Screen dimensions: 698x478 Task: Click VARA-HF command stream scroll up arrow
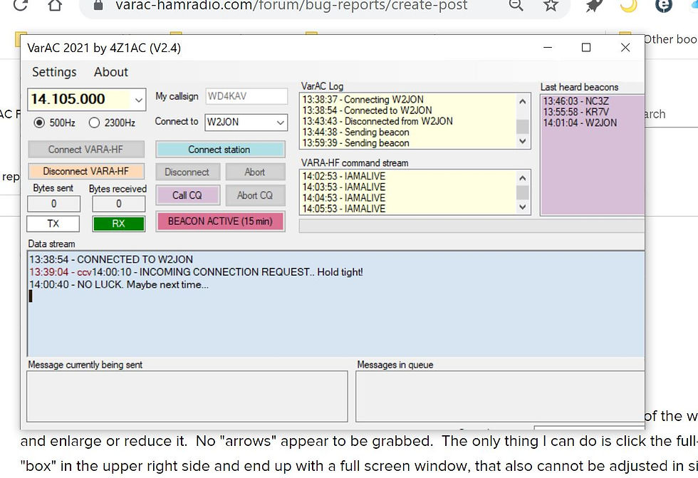pyautogui.click(x=523, y=178)
